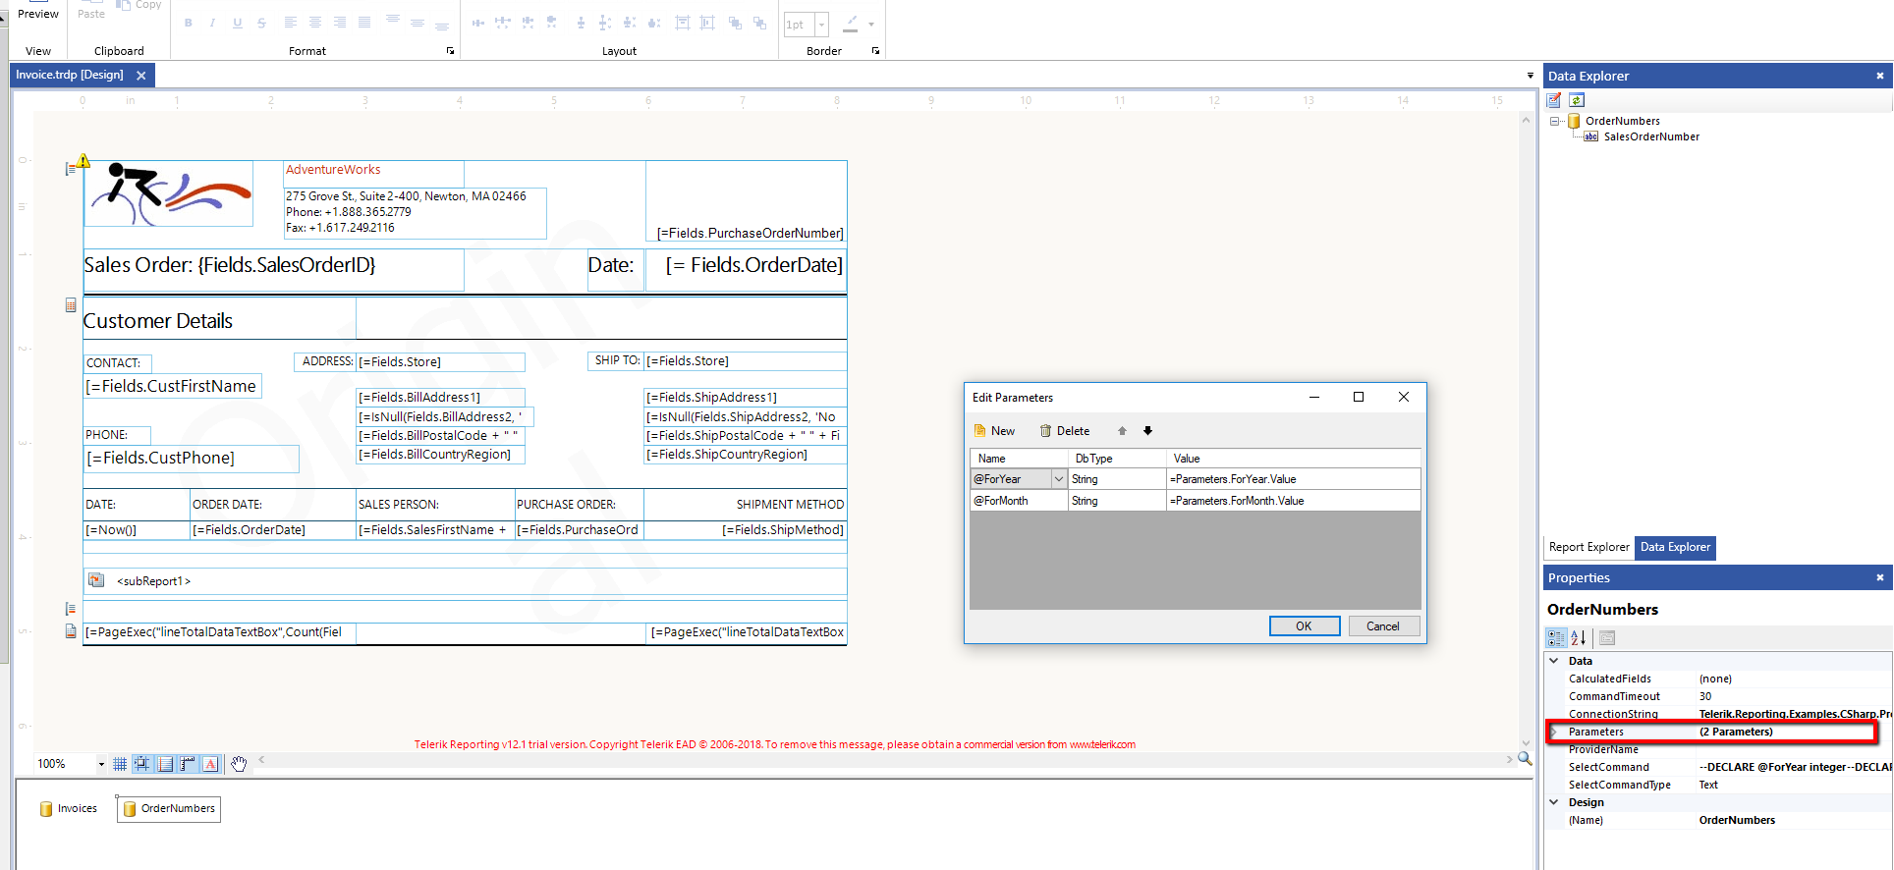Click the CommandTimeout value 30
Viewport: 1894px width, 870px height.
(x=1705, y=697)
